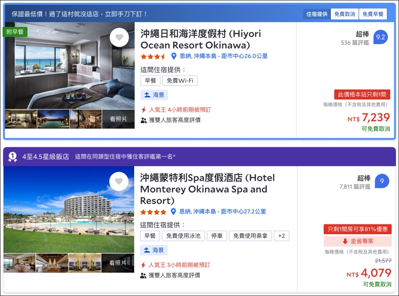Click the 4至4.5星級飯店 banner text
399x296 pixels.
[45, 157]
